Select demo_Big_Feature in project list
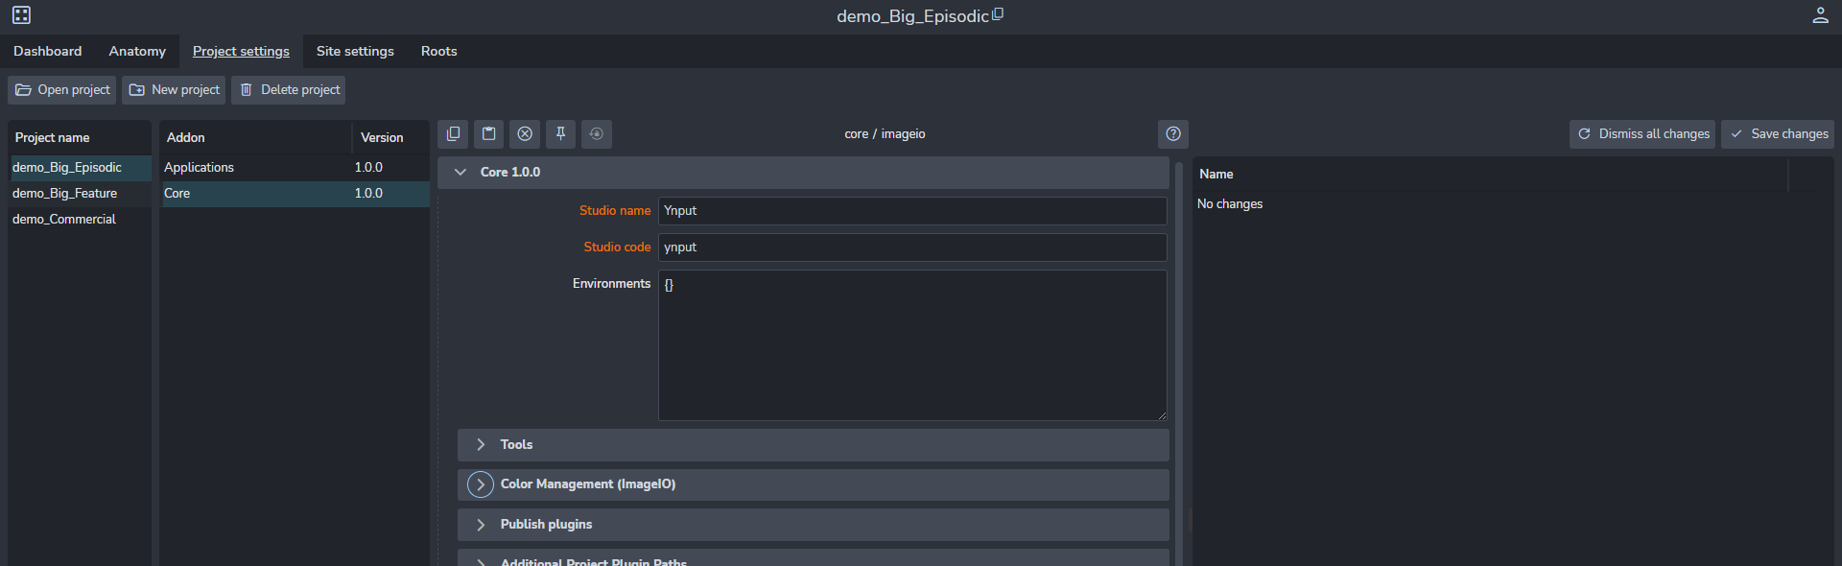The height and width of the screenshot is (566, 1842). tap(65, 194)
